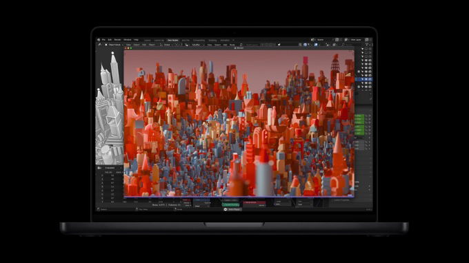
Task: Toggle render camera icon of highlighted outliner row
Action: click(x=370, y=79)
